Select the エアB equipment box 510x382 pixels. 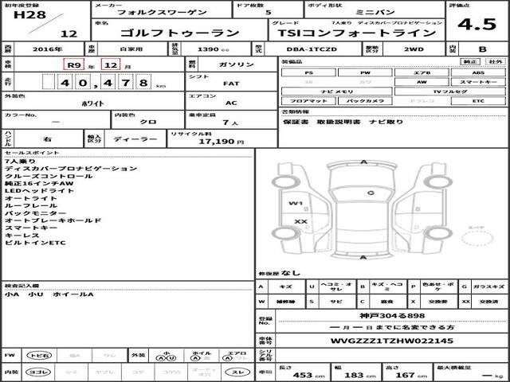coord(422,72)
